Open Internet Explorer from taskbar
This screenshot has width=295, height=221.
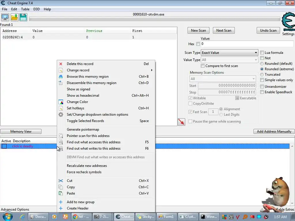tap(22, 217)
